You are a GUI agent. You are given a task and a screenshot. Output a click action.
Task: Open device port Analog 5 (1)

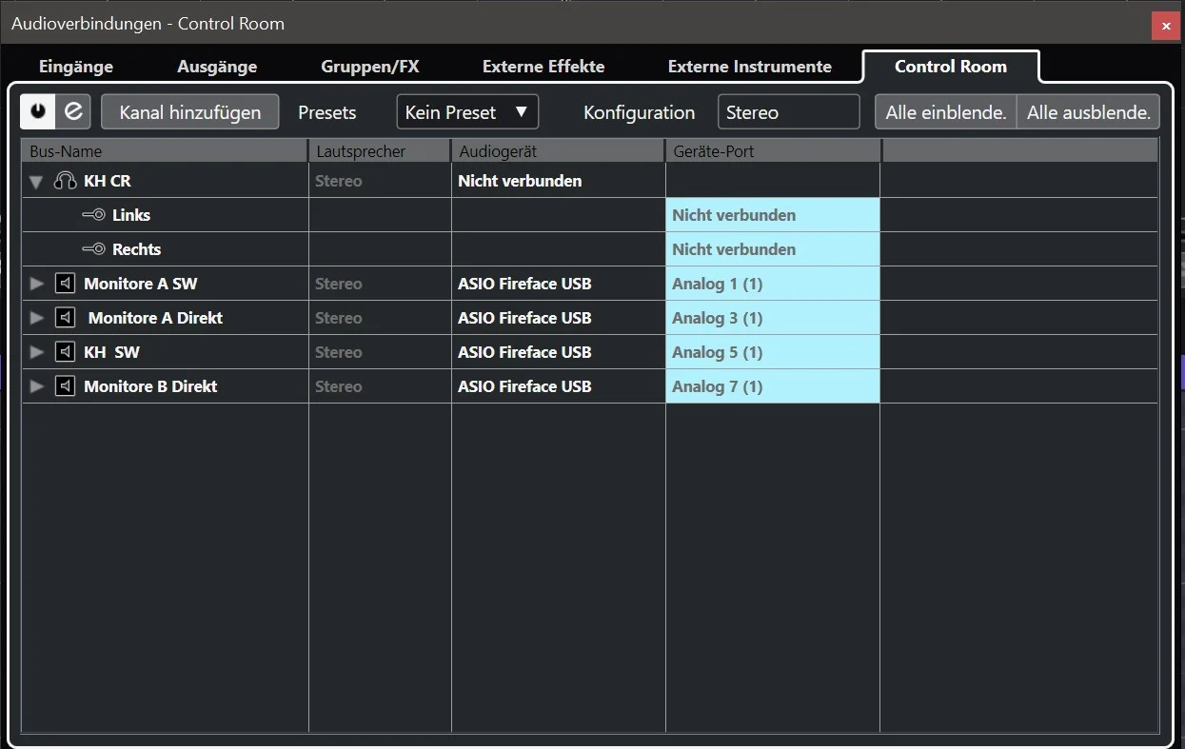pos(773,352)
